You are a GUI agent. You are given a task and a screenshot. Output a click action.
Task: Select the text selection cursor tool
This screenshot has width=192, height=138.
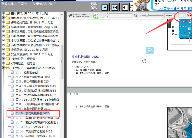(103, 16)
